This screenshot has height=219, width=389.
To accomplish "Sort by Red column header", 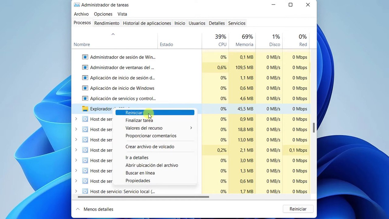I will (x=296, y=40).
